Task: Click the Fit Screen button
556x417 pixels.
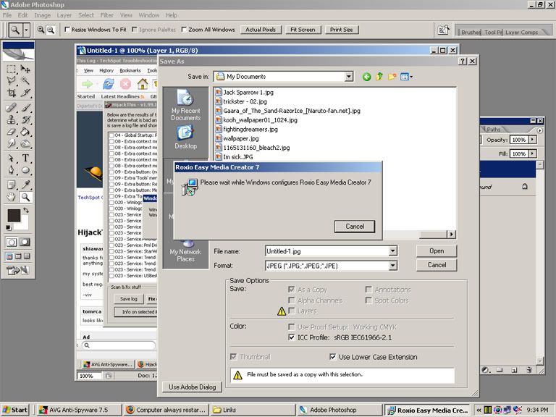Action: coord(303,30)
